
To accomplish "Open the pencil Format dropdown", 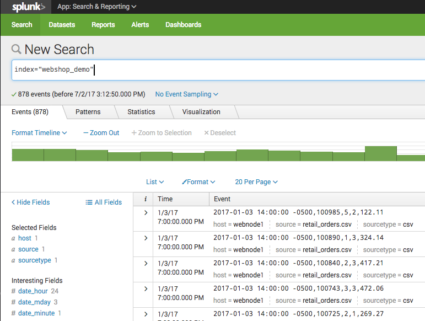I will point(198,182).
